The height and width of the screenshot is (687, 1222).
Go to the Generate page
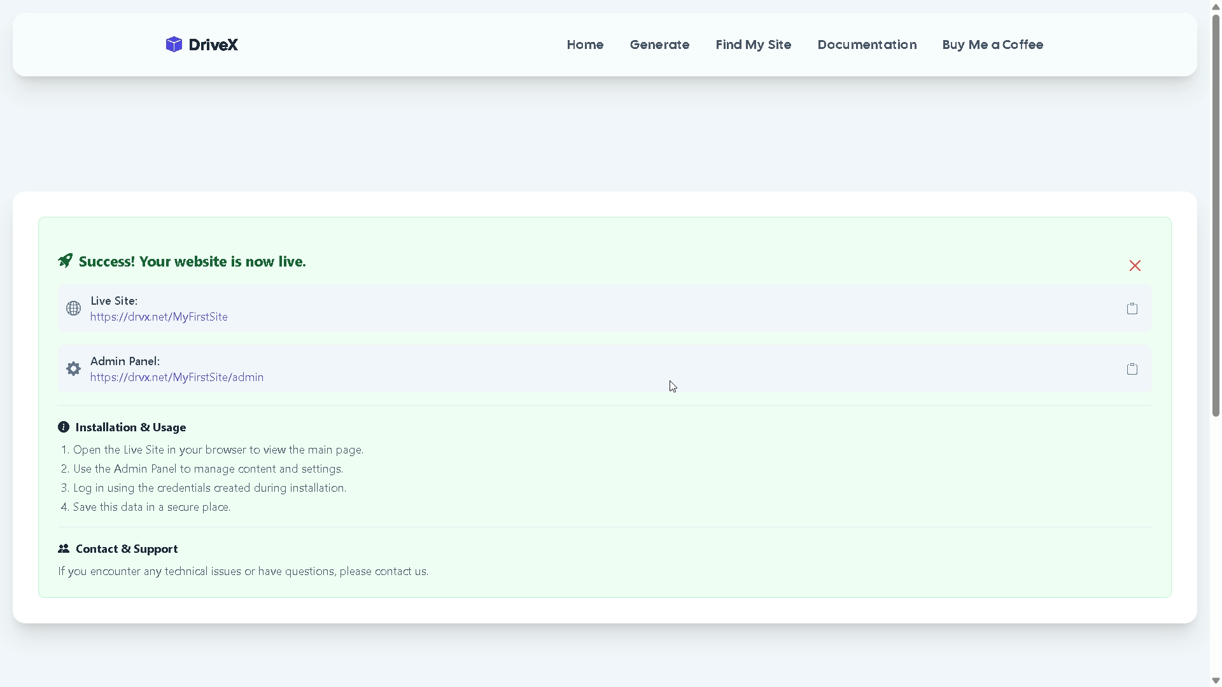click(x=659, y=45)
